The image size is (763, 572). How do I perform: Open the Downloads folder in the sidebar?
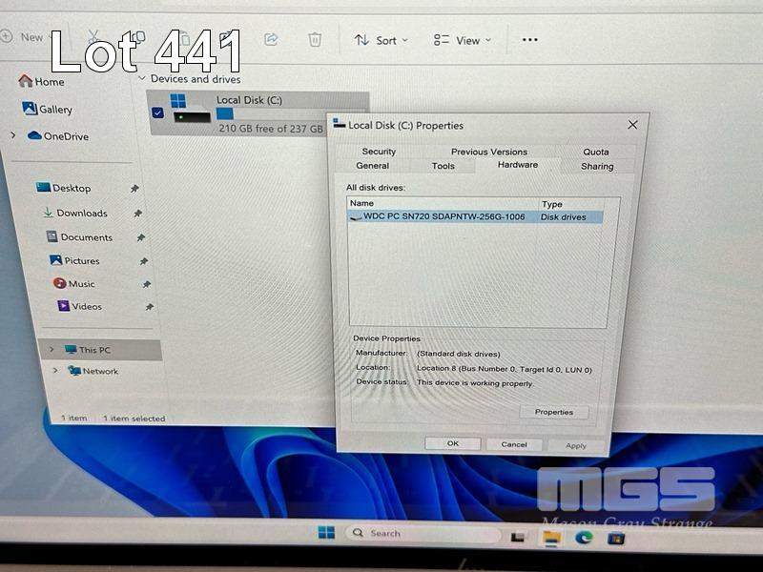click(81, 214)
